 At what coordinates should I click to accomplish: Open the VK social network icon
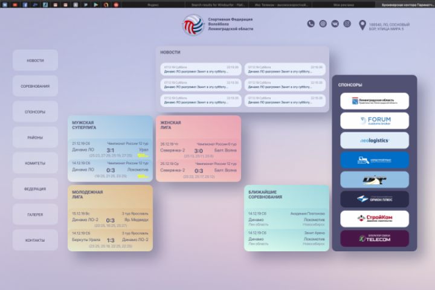click(335, 24)
